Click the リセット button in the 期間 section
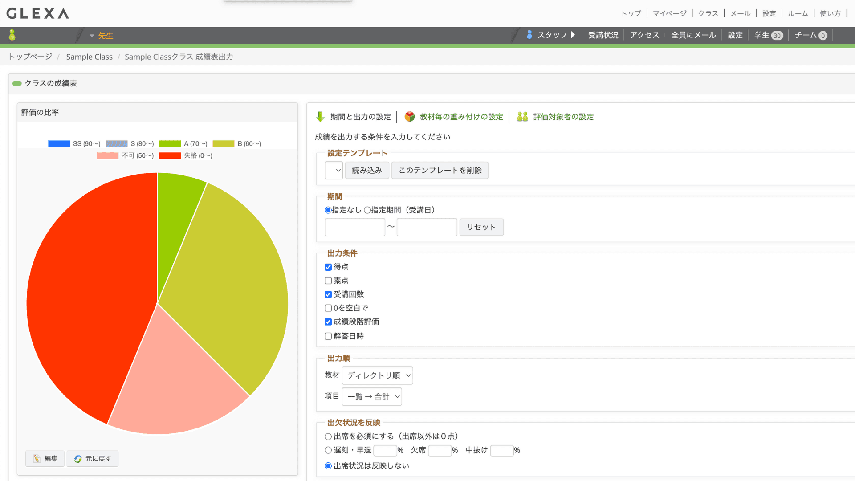 click(x=481, y=227)
